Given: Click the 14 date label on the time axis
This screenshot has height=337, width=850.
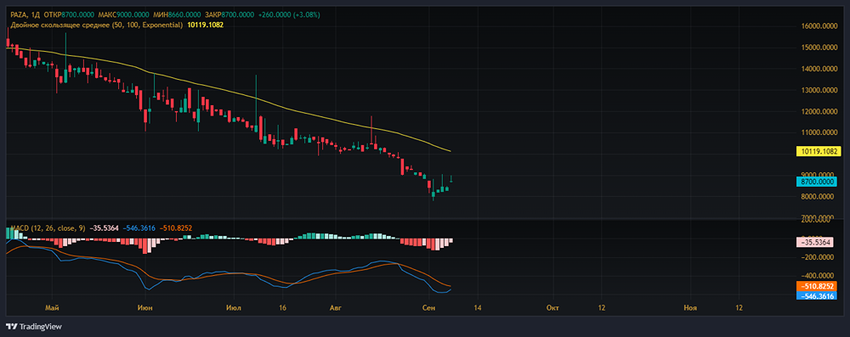Looking at the screenshot, I should pyautogui.click(x=477, y=308).
